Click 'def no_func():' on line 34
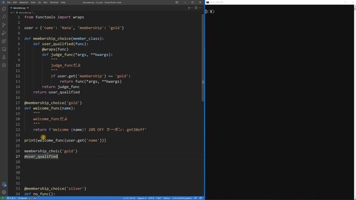 pos(39,194)
